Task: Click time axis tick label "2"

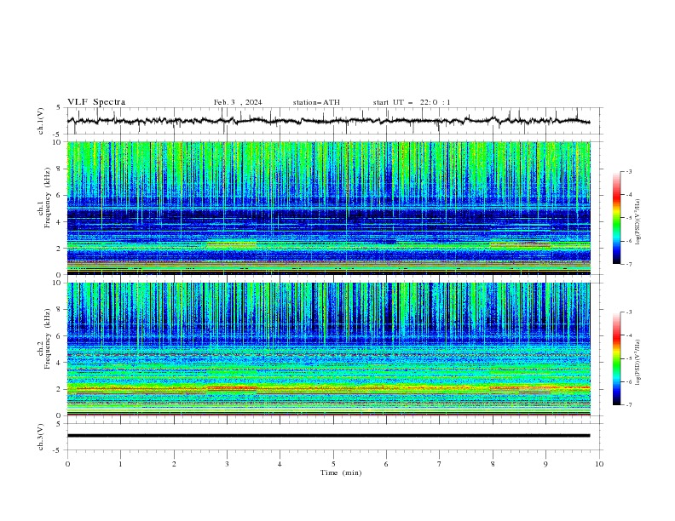Action: (174, 464)
